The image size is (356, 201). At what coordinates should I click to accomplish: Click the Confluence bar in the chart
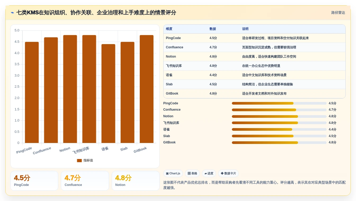[51, 90]
